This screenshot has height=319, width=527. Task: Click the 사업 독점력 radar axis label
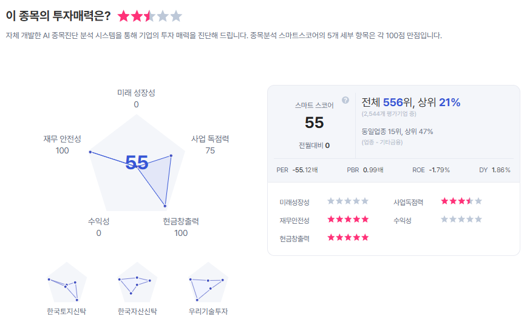pos(210,139)
